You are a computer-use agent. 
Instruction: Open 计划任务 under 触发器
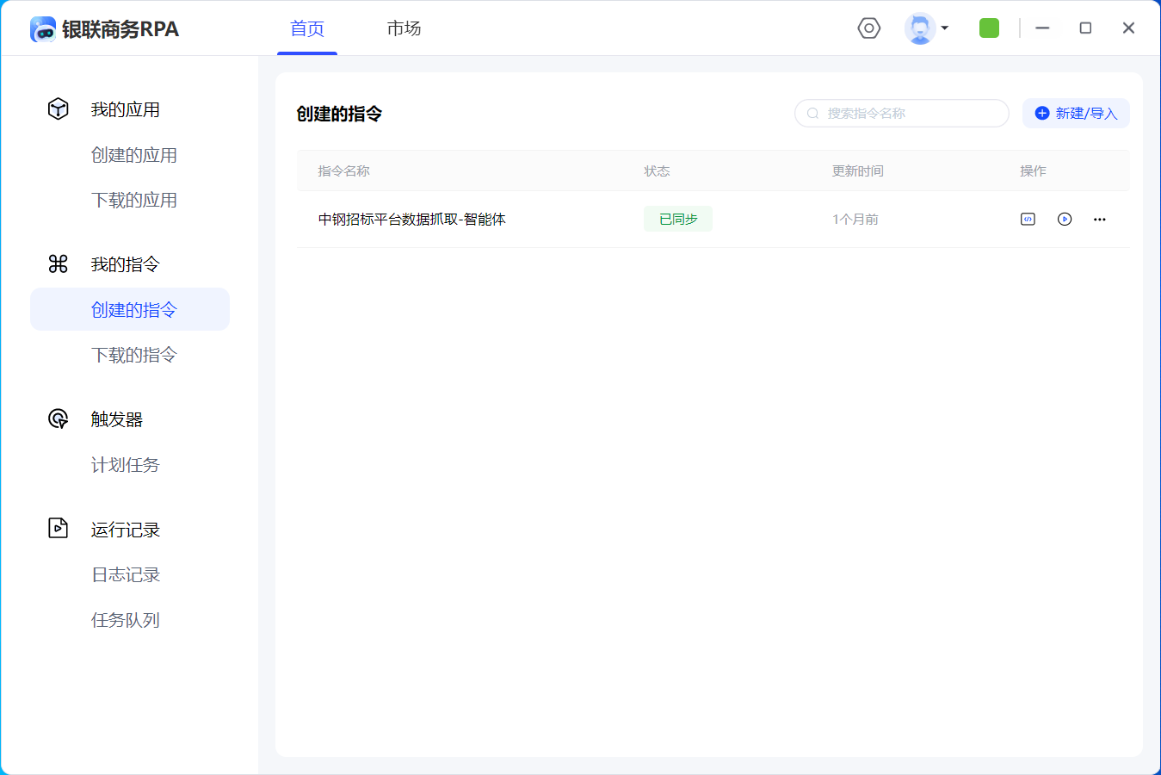[126, 465]
